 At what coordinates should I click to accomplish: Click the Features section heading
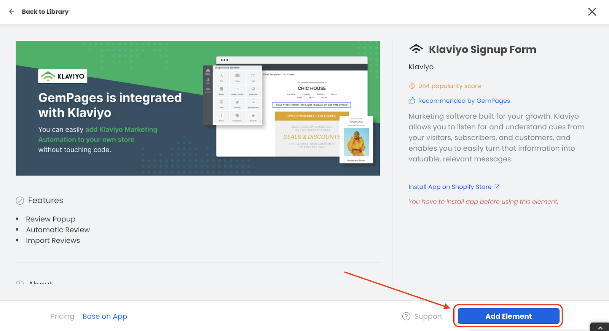[x=46, y=201]
